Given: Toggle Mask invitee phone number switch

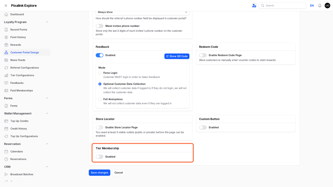Looking at the screenshot, I should [100, 26].
